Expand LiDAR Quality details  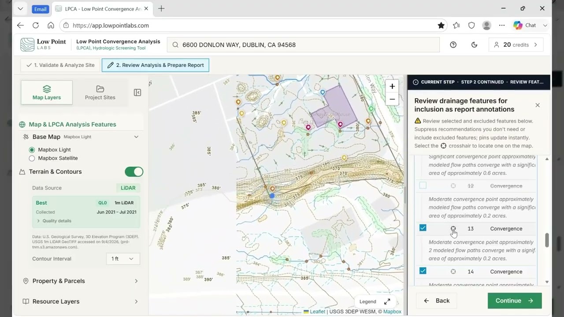click(54, 221)
